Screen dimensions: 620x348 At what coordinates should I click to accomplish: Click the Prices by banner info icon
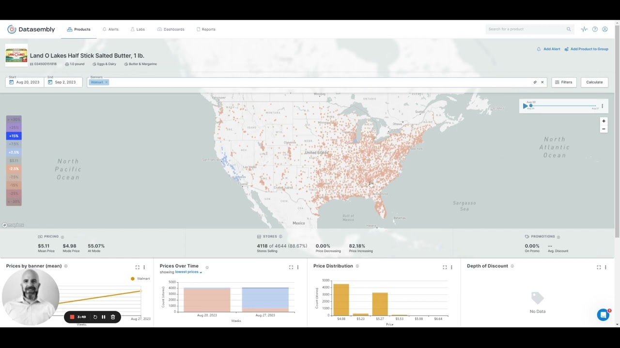(66, 266)
